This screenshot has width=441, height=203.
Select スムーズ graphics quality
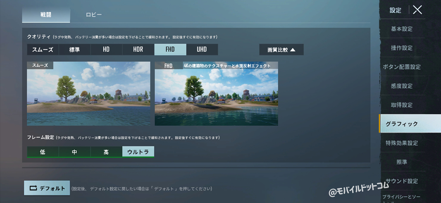[43, 49]
